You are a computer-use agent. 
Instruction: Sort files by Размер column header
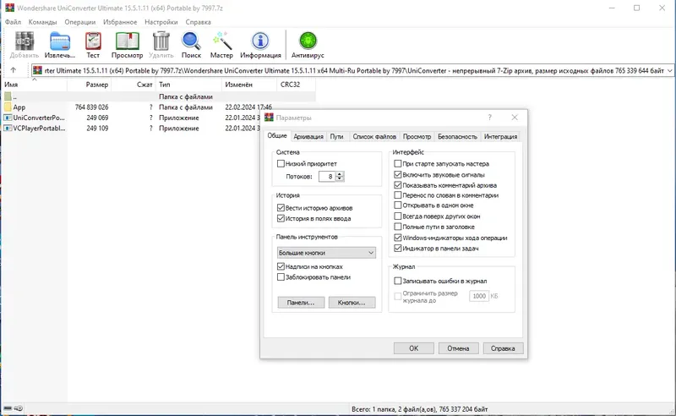[x=90, y=85]
